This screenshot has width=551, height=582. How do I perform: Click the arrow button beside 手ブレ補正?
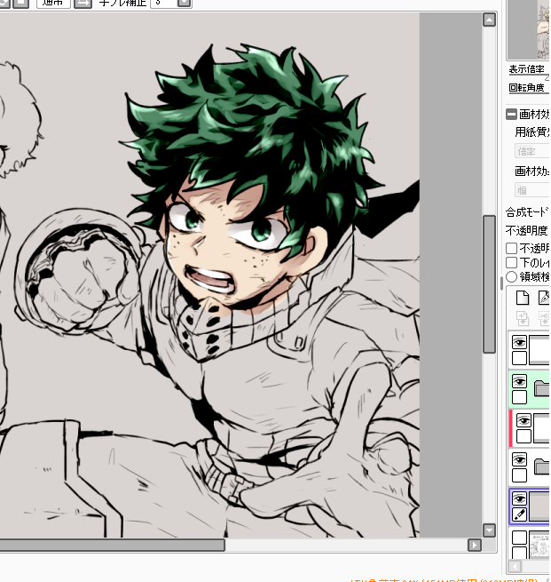point(83,3)
